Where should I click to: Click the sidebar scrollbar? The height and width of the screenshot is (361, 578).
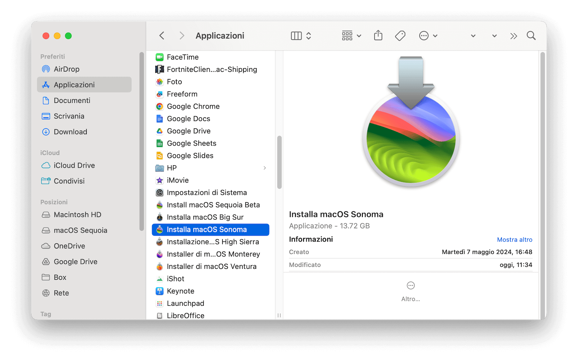[x=142, y=142]
